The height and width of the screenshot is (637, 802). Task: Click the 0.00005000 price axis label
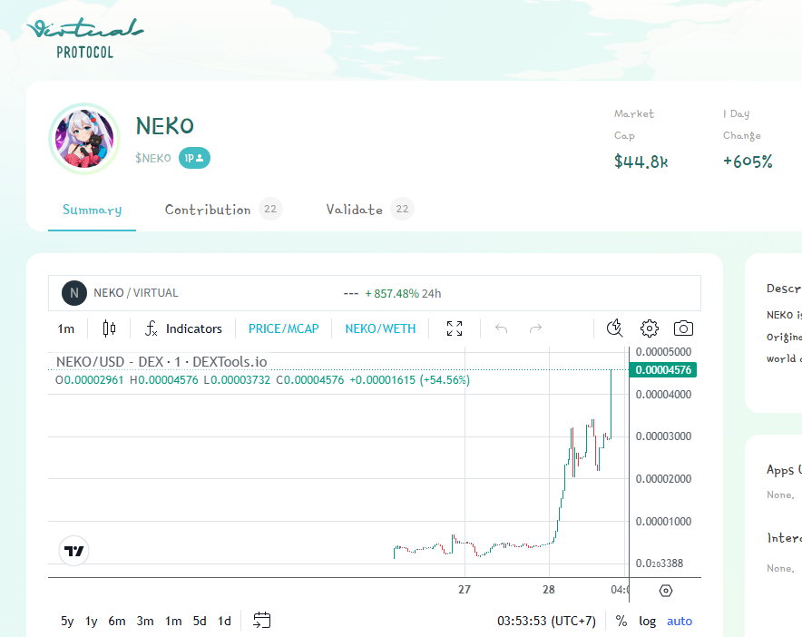[x=663, y=352]
